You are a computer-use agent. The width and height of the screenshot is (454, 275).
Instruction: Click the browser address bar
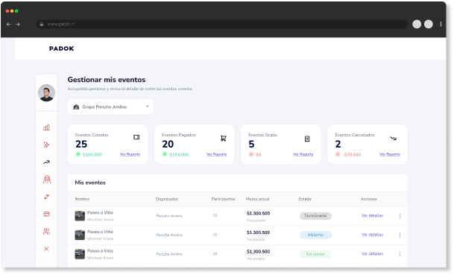click(x=222, y=25)
